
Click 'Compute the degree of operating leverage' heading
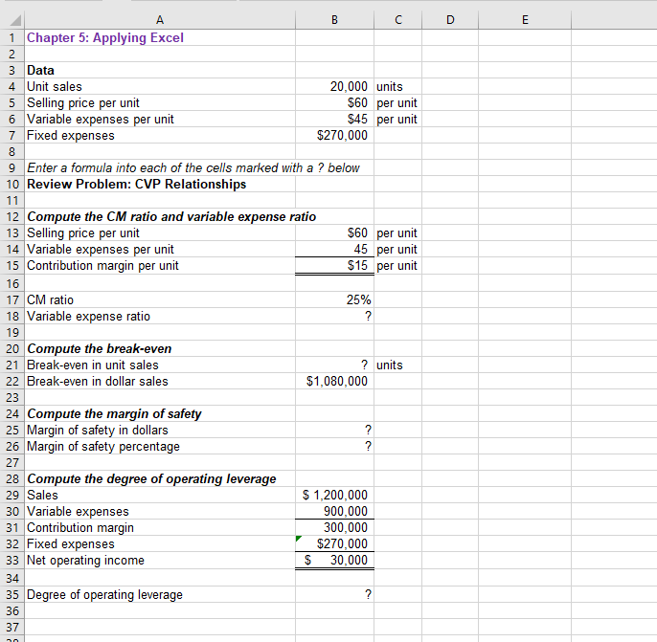[x=151, y=478]
